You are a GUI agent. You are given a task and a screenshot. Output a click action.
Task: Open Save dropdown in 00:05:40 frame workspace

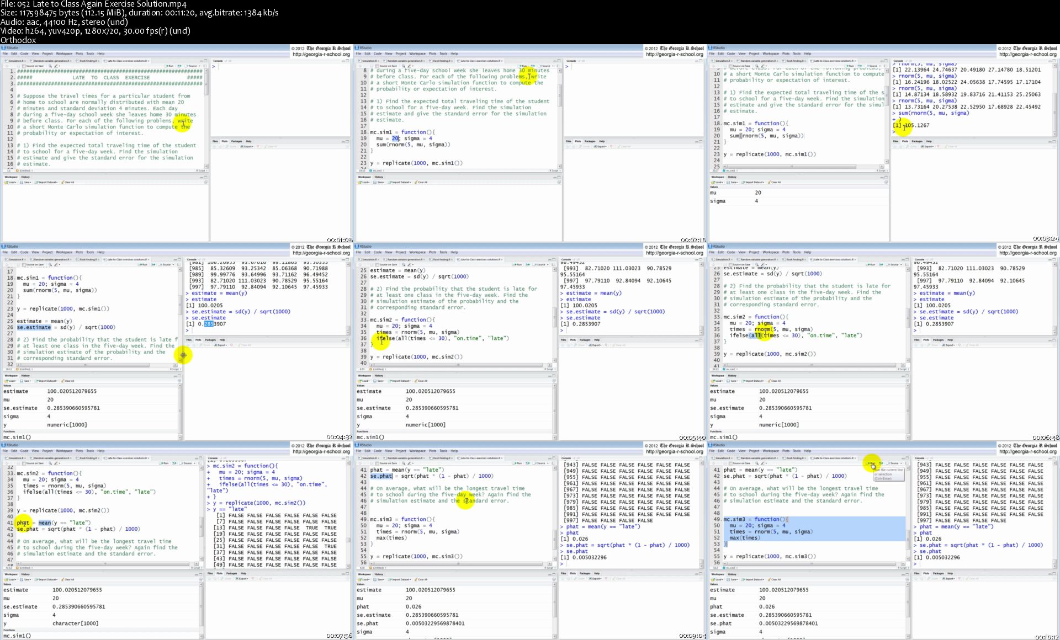[x=384, y=381]
